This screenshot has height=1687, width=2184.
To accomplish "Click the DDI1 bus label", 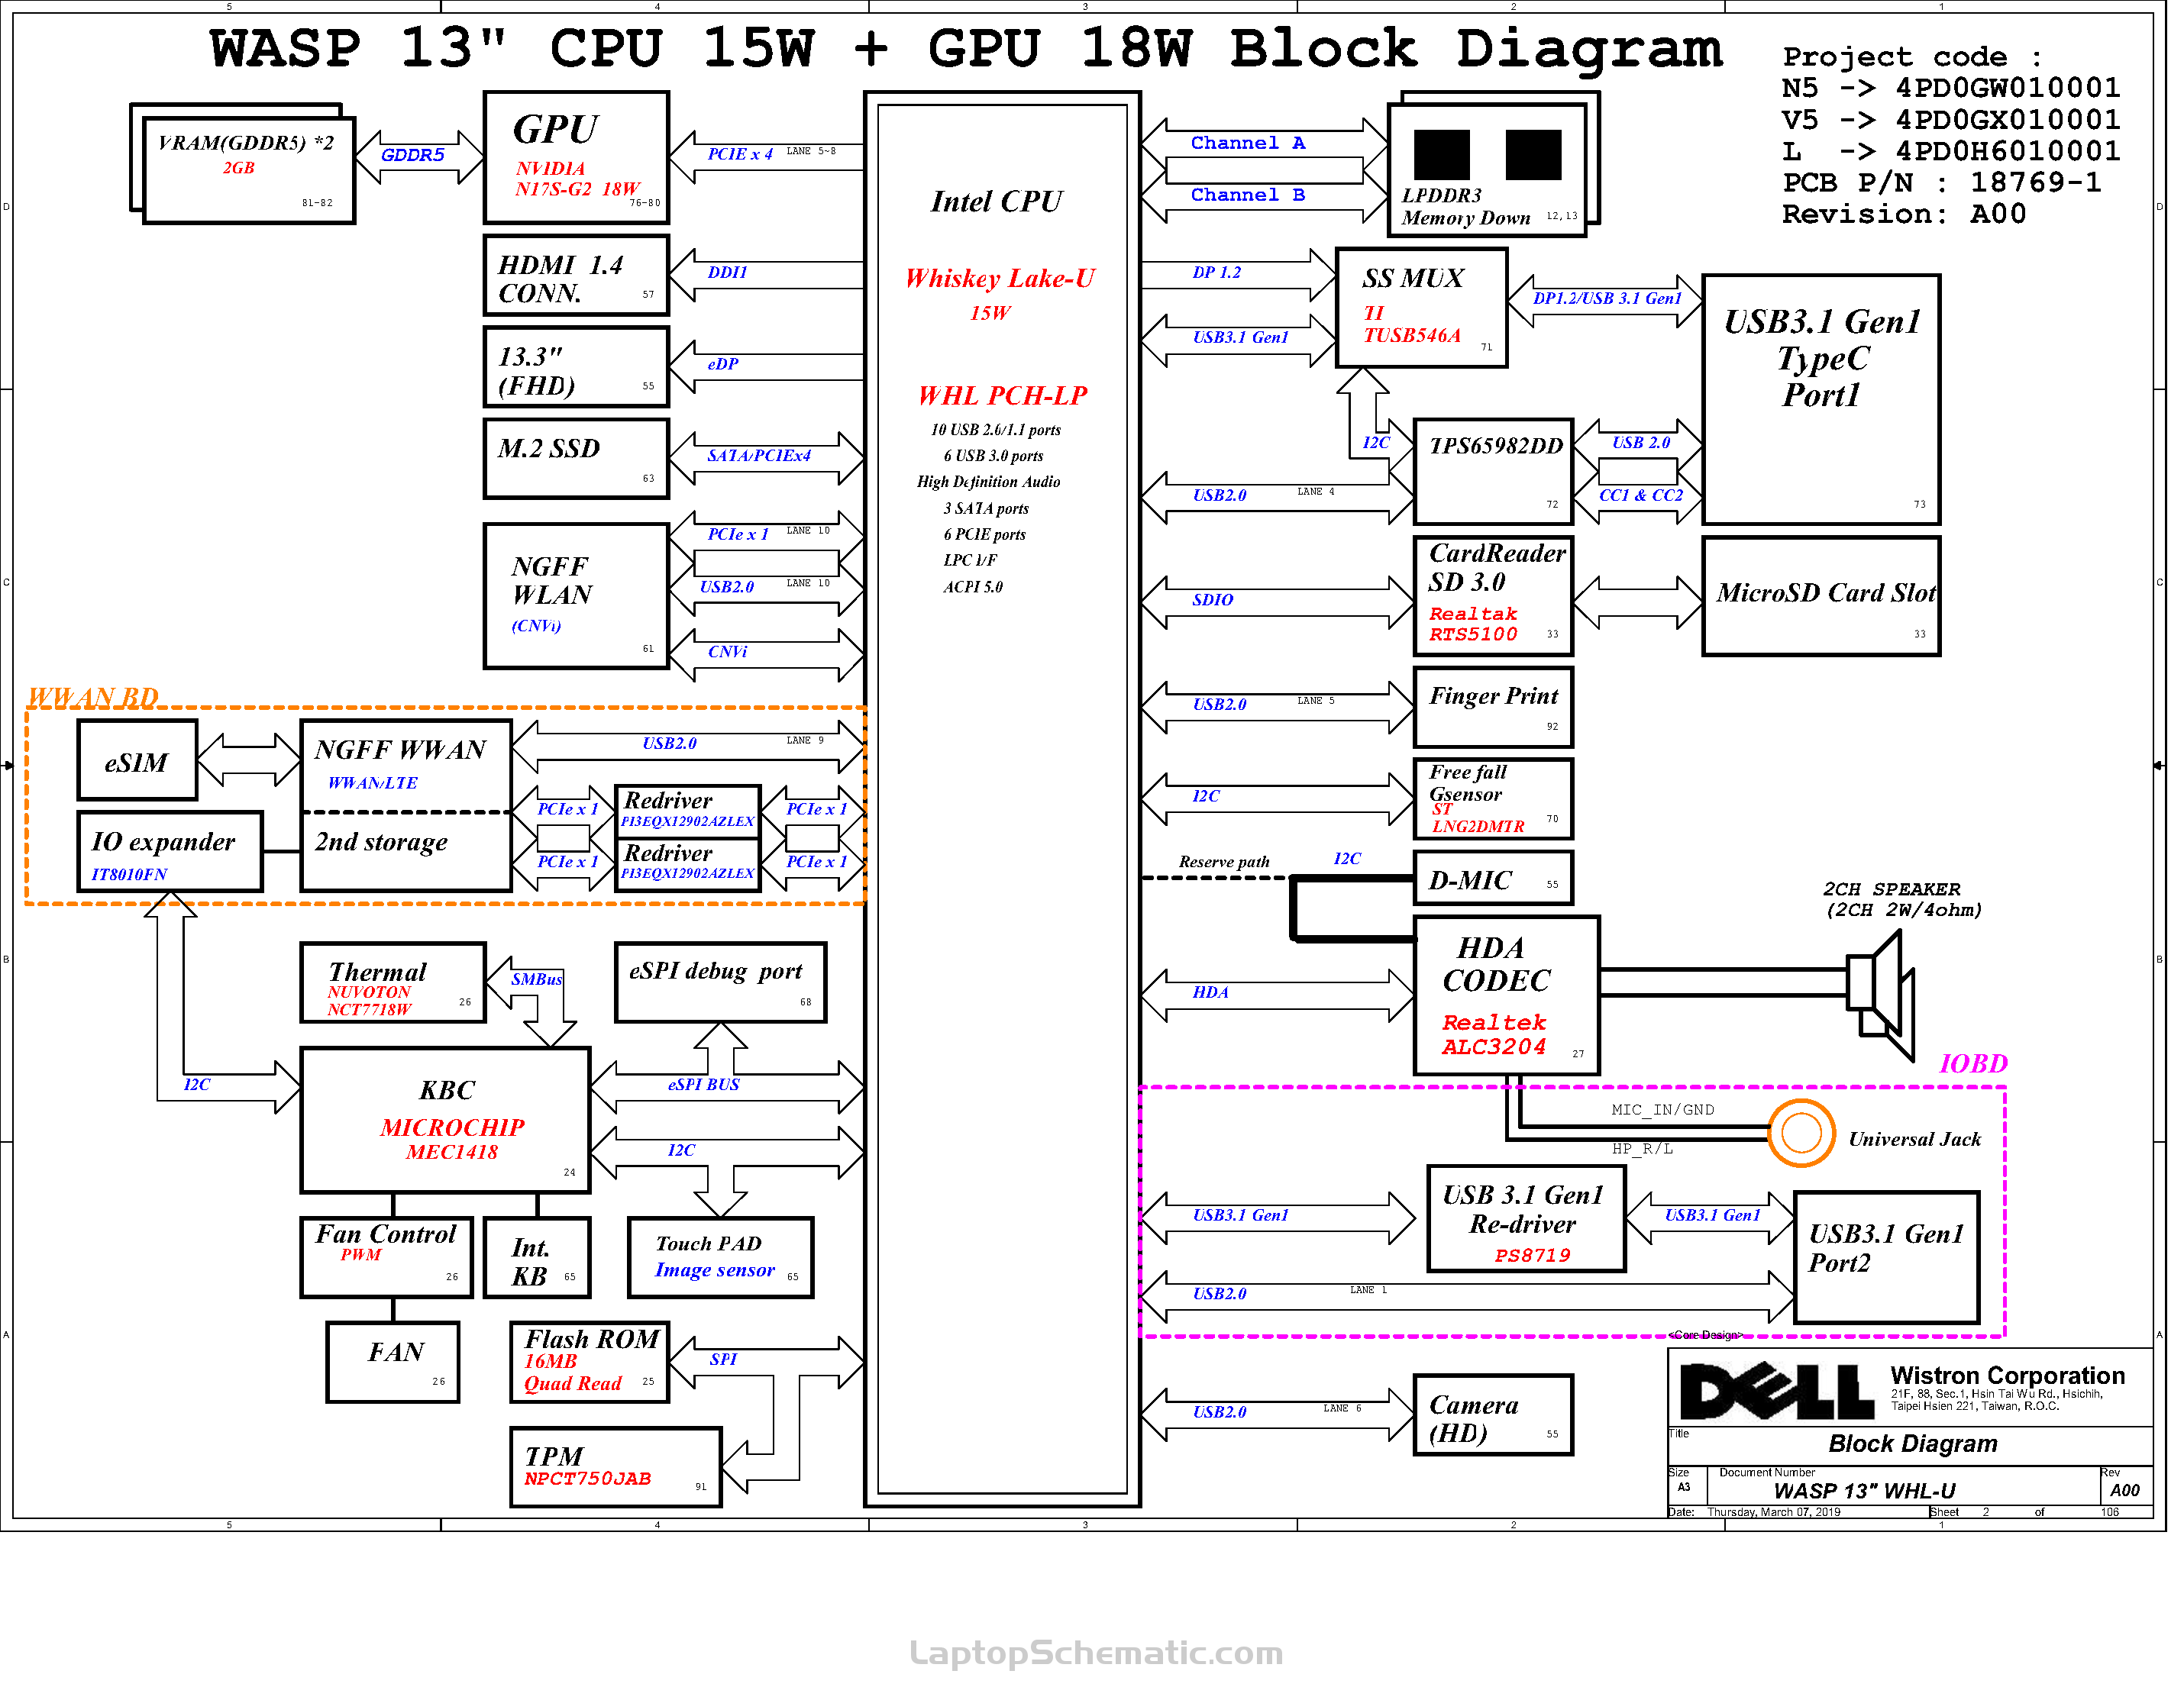I will (x=727, y=272).
